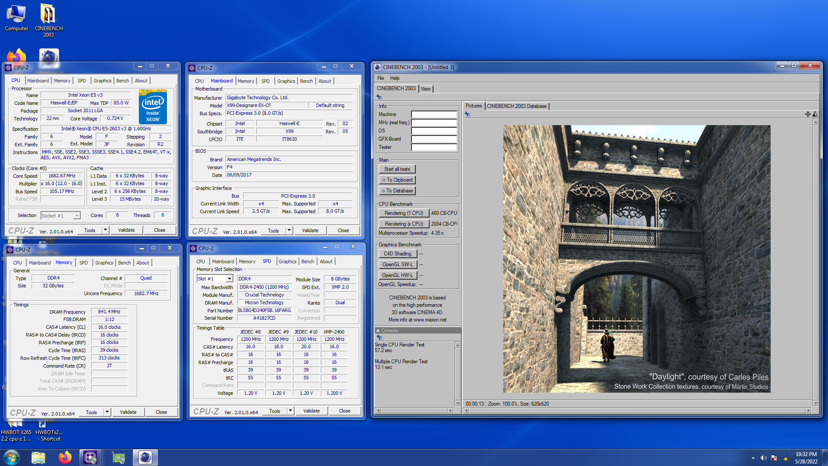Click the picture viewer horizontal scrollbar right arrow
The height and width of the screenshot is (466, 828).
808,411
